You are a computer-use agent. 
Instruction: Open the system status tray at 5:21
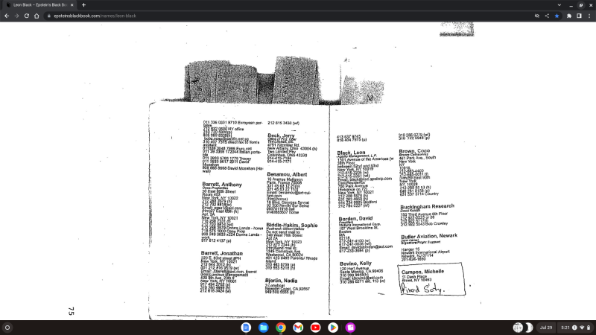tap(575, 328)
